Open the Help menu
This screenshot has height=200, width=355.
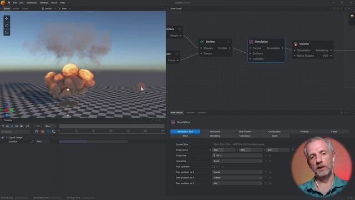coord(63,3)
